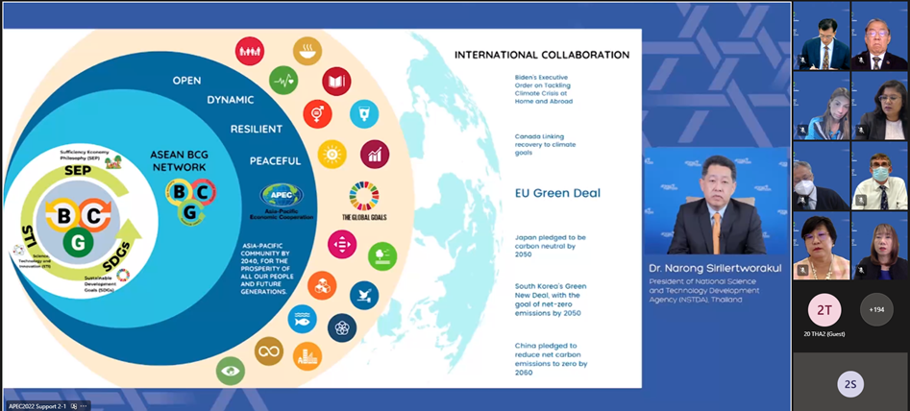Click the South Korea's Green New Deal text
This screenshot has height=411, width=910.
tap(551, 300)
